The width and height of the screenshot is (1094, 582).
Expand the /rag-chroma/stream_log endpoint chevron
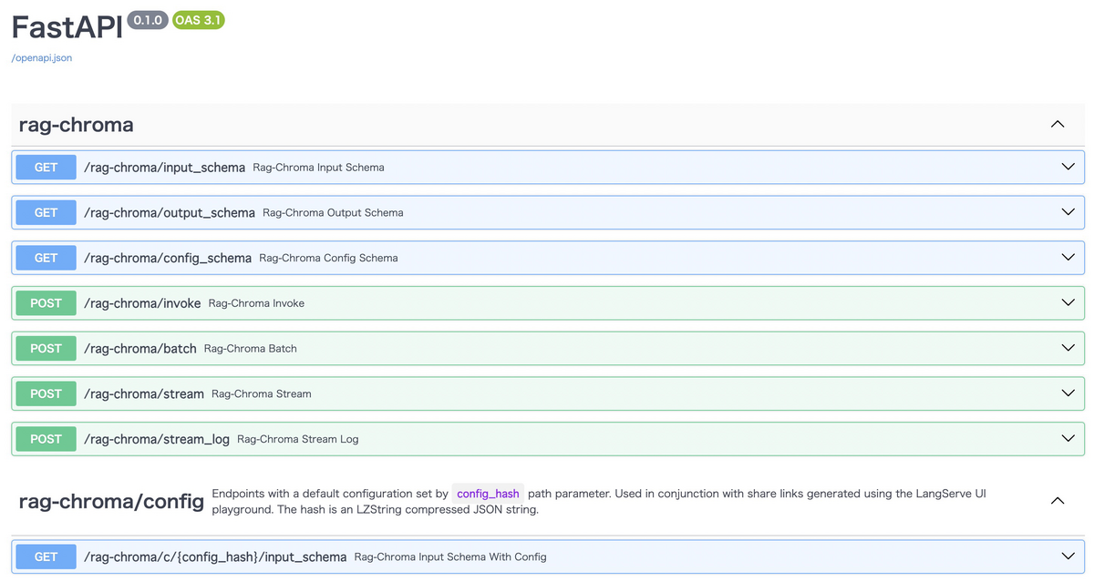[x=1068, y=438]
